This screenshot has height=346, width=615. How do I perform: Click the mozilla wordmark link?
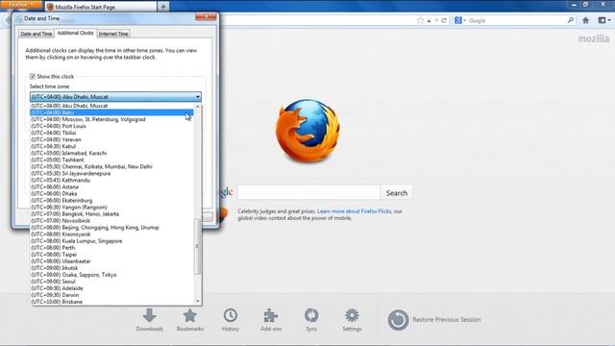594,38
